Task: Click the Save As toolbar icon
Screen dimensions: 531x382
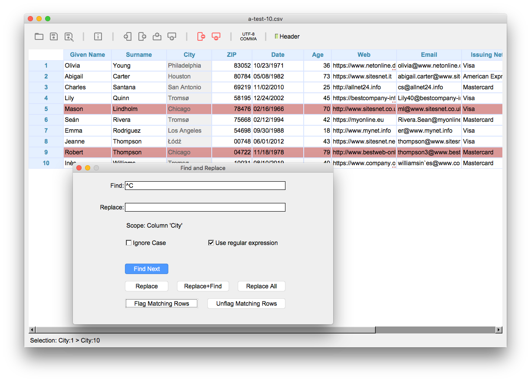Action: (69, 36)
